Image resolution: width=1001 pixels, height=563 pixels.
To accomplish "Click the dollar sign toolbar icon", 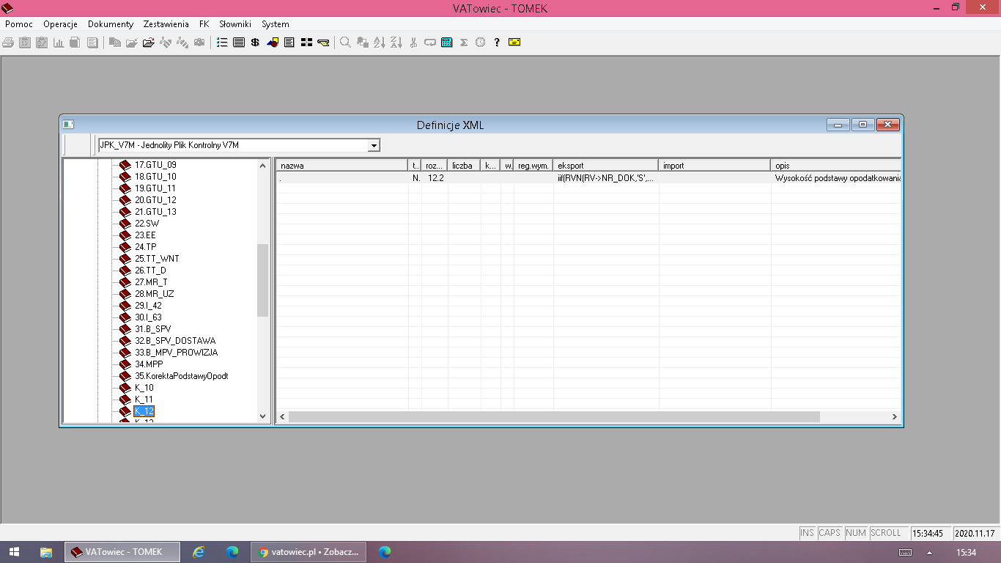I will (255, 43).
